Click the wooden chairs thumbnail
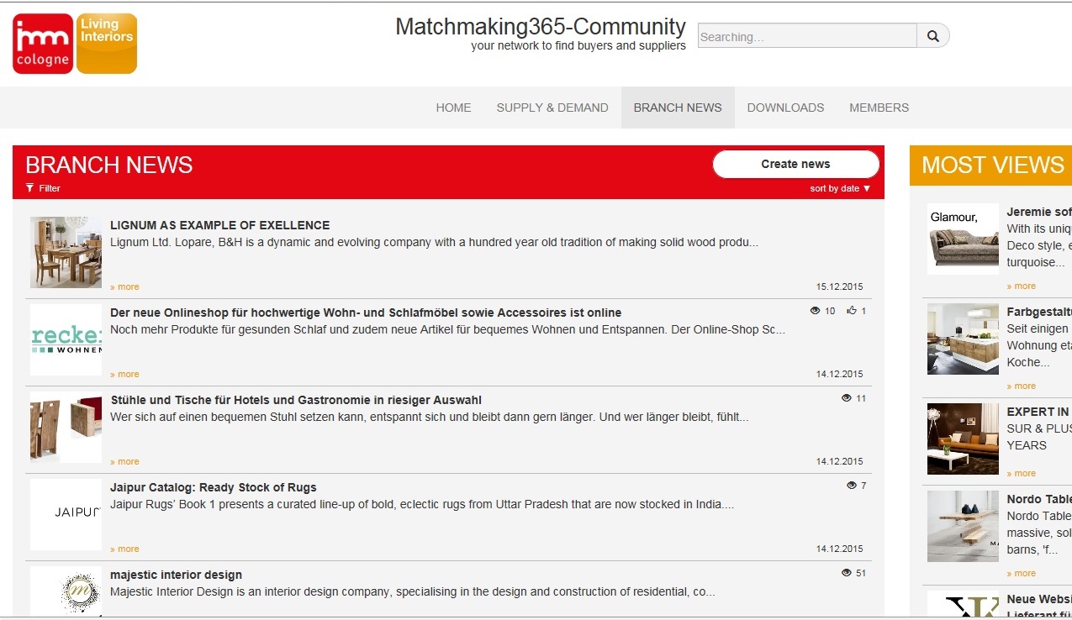Image resolution: width=1072 pixels, height=620 pixels. [66, 427]
